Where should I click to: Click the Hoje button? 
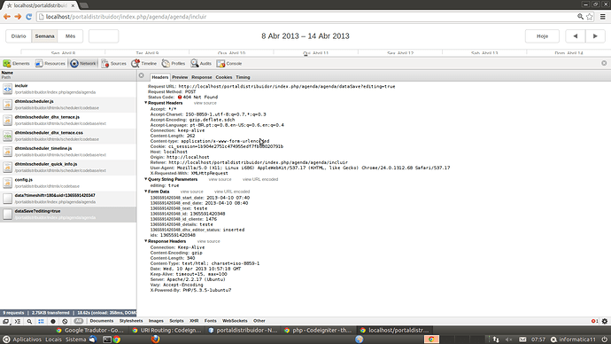point(542,35)
